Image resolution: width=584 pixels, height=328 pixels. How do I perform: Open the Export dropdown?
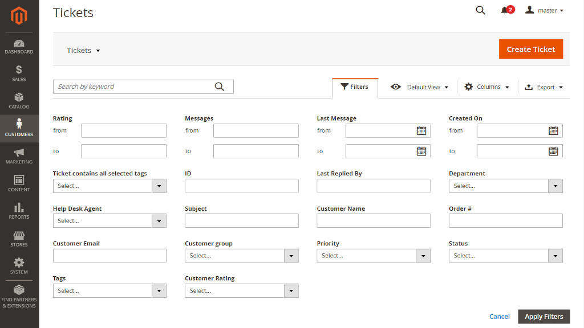544,87
